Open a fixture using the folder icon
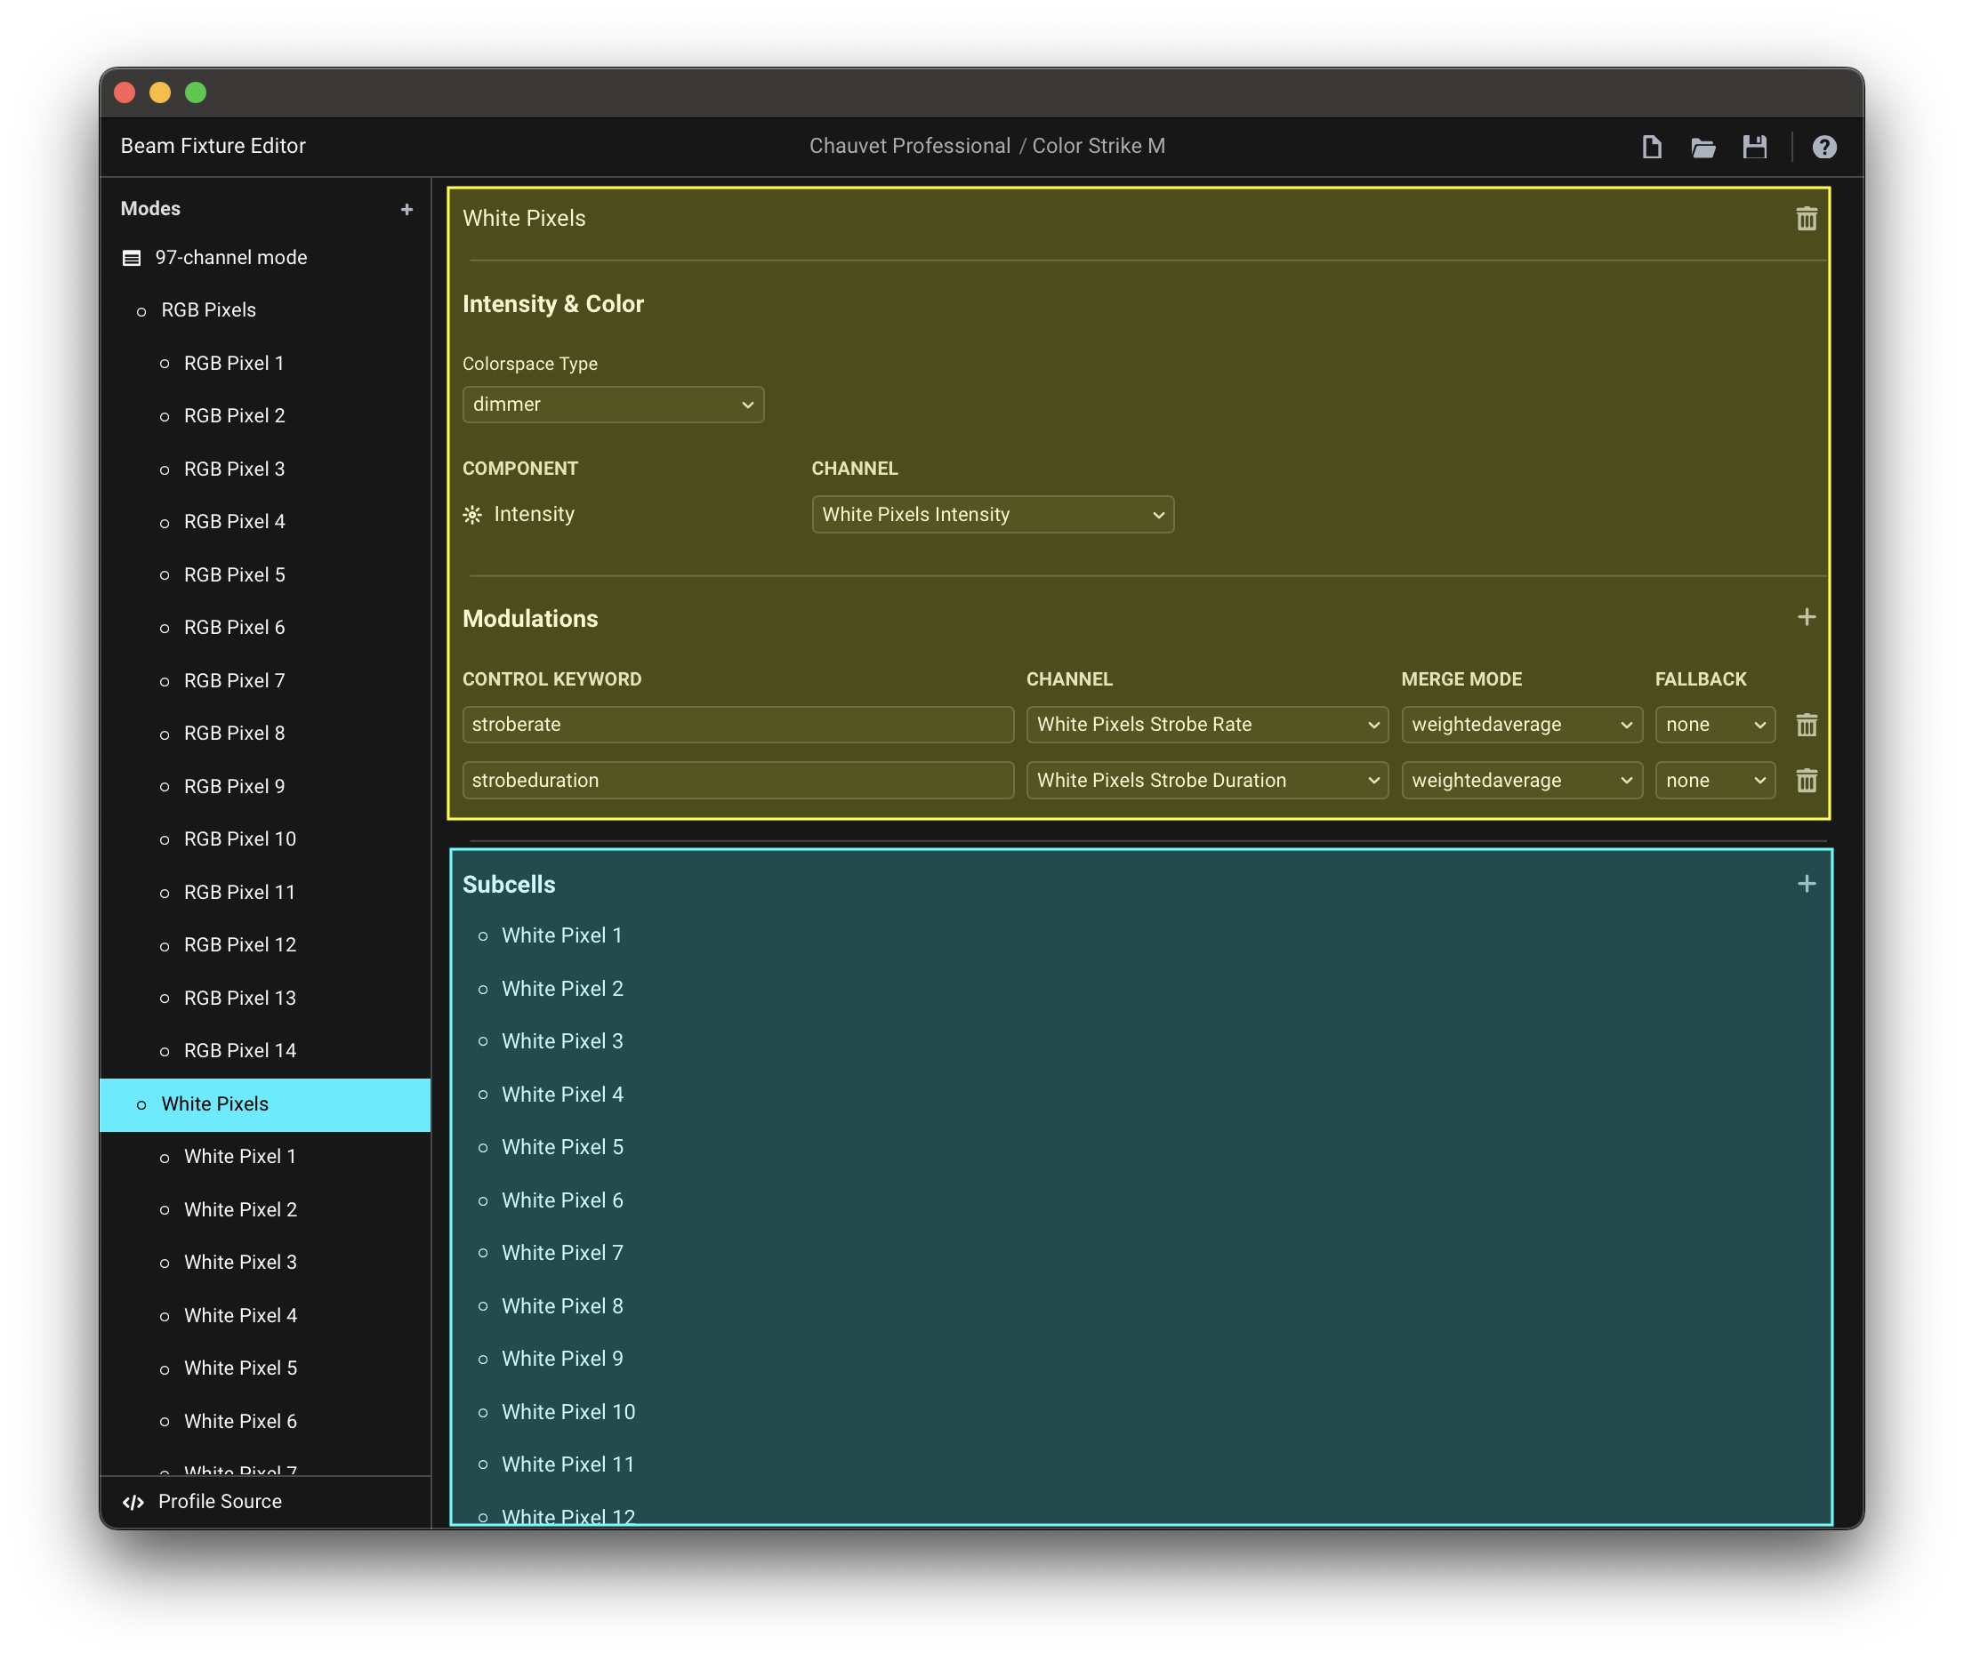The image size is (1964, 1661). tap(1703, 147)
